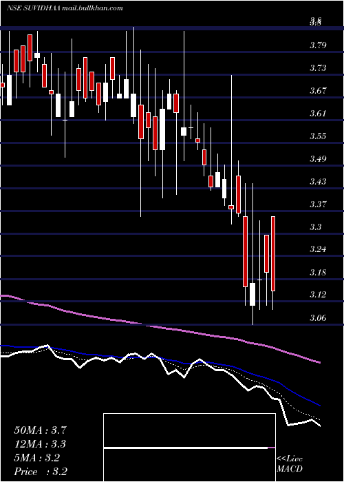
Task: Click the 3.49 price axis label
Action: coord(318,159)
